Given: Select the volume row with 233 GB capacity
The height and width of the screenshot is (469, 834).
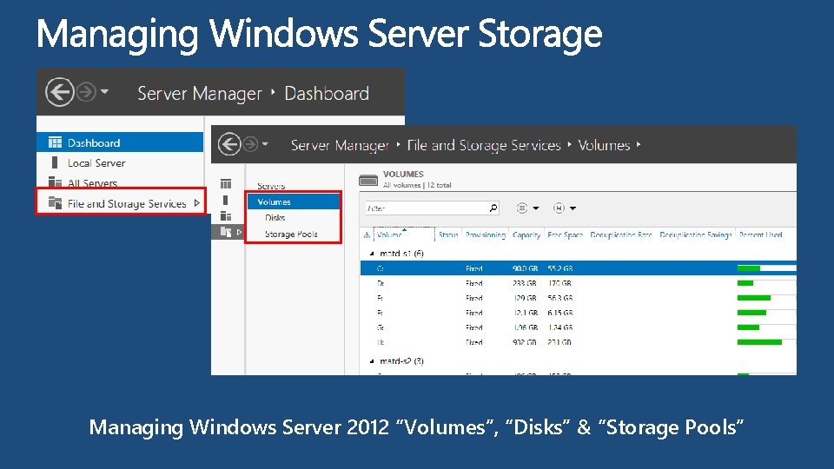Looking at the screenshot, I should (x=579, y=283).
